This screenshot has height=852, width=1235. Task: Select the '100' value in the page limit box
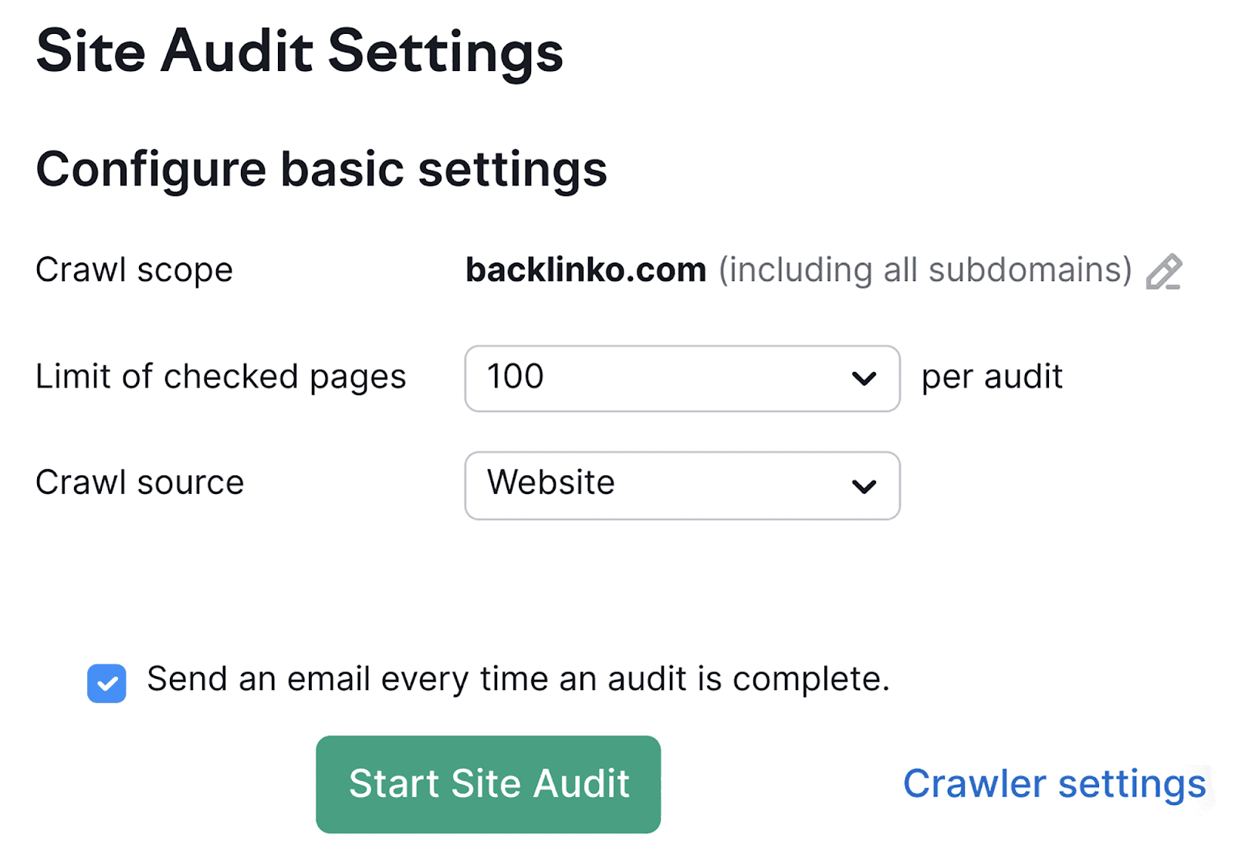(516, 377)
